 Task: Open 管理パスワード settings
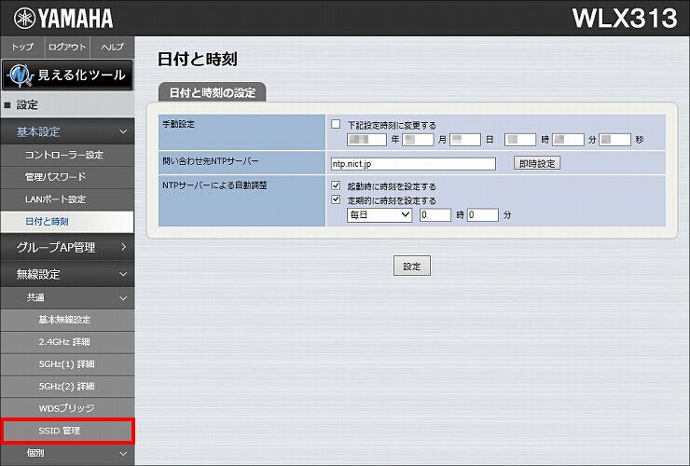coord(67,177)
